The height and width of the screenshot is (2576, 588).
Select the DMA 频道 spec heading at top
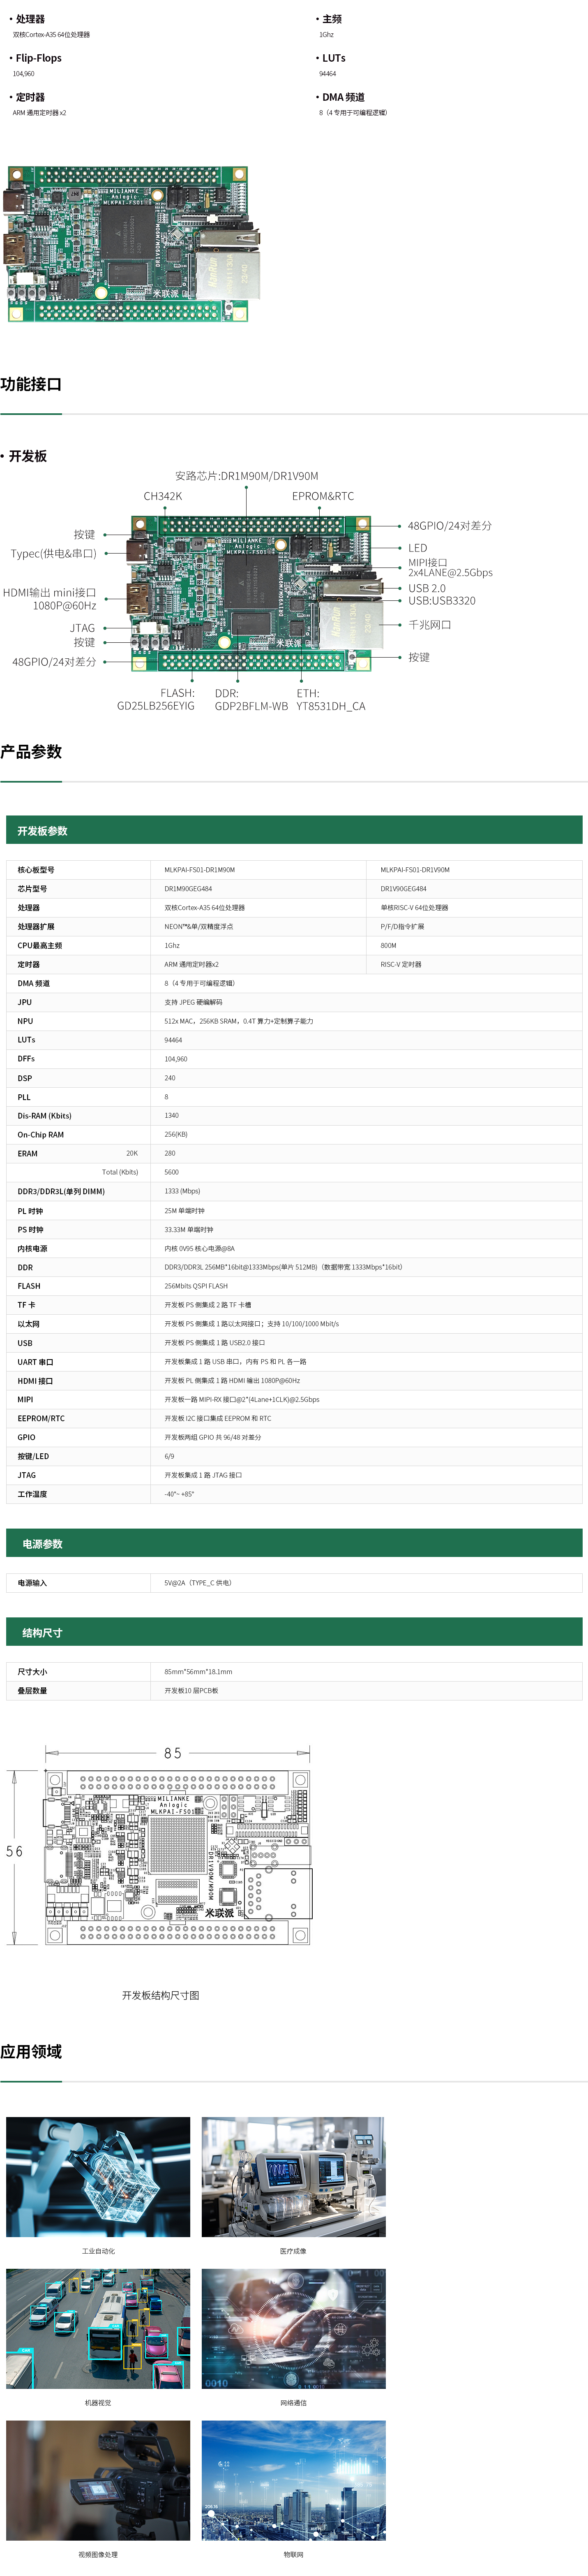tap(343, 97)
